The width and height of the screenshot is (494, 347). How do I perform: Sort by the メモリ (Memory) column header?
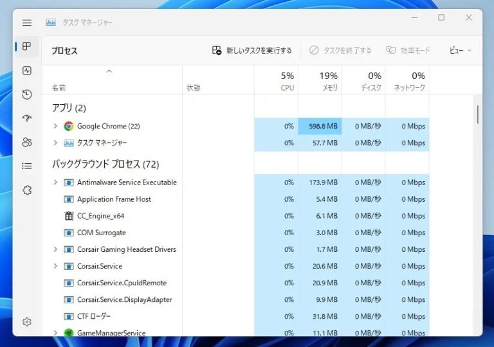tap(320, 81)
